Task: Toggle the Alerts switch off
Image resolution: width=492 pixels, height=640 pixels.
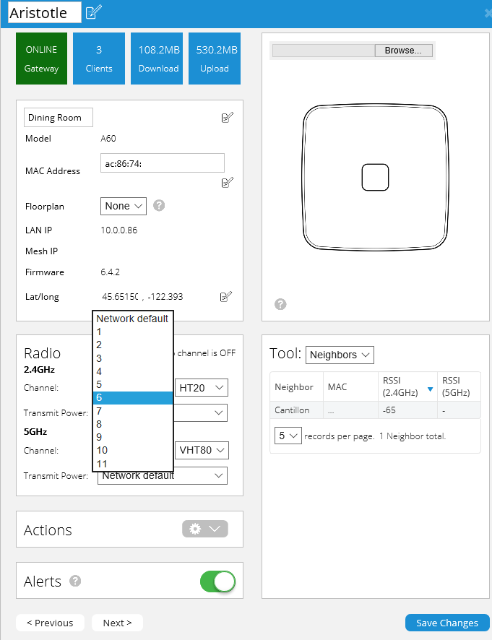Action: pos(217,581)
